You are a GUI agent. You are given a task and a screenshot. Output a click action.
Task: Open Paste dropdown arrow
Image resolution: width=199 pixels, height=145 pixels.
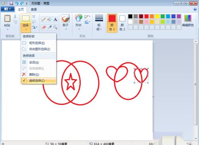pyautogui.click(x=8, y=29)
